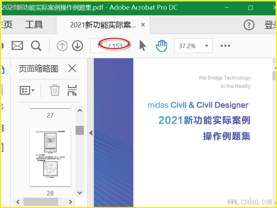Choose the Selection arrow tool
Image resolution: width=277 pixels, height=208 pixels.
tap(142, 46)
